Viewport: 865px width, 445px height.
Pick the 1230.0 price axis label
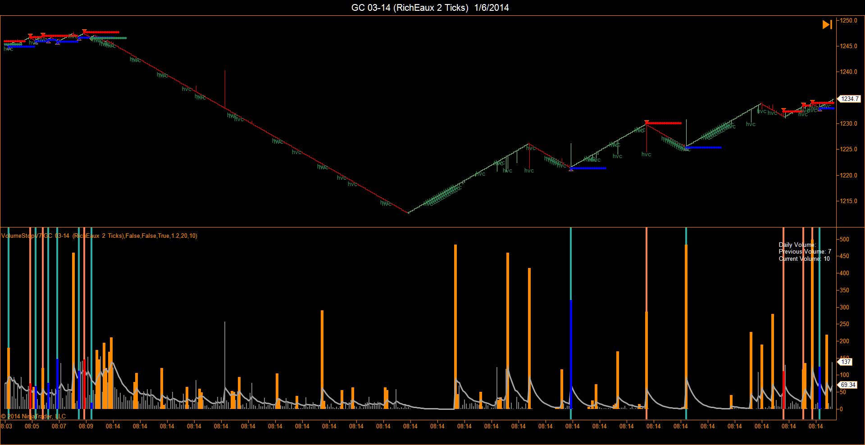848,124
